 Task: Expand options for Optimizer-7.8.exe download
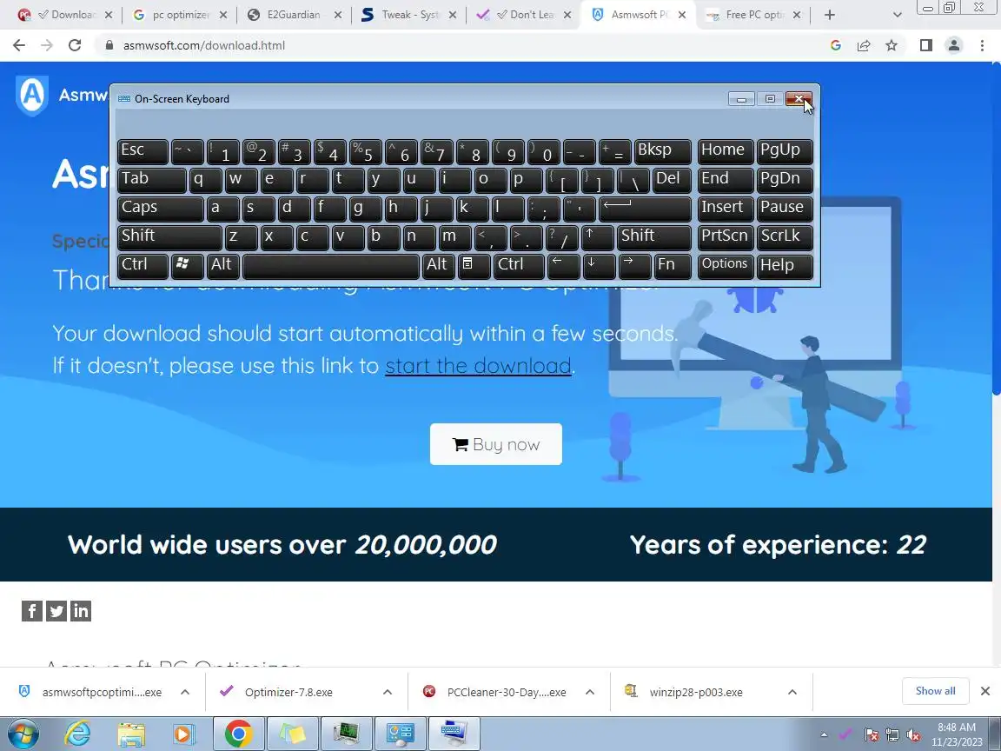click(x=388, y=692)
